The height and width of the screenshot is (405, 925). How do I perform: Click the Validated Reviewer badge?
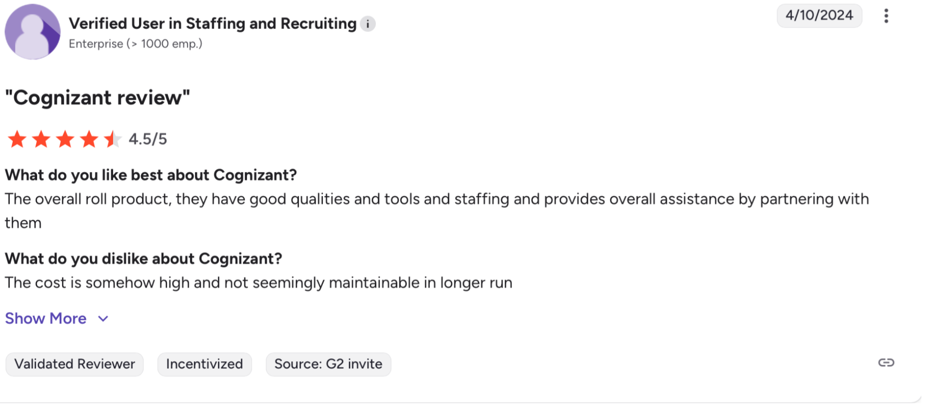coord(74,364)
